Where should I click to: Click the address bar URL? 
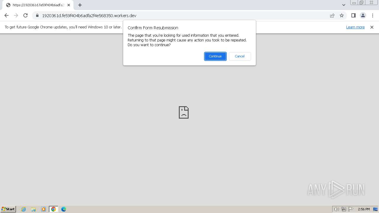point(89,16)
